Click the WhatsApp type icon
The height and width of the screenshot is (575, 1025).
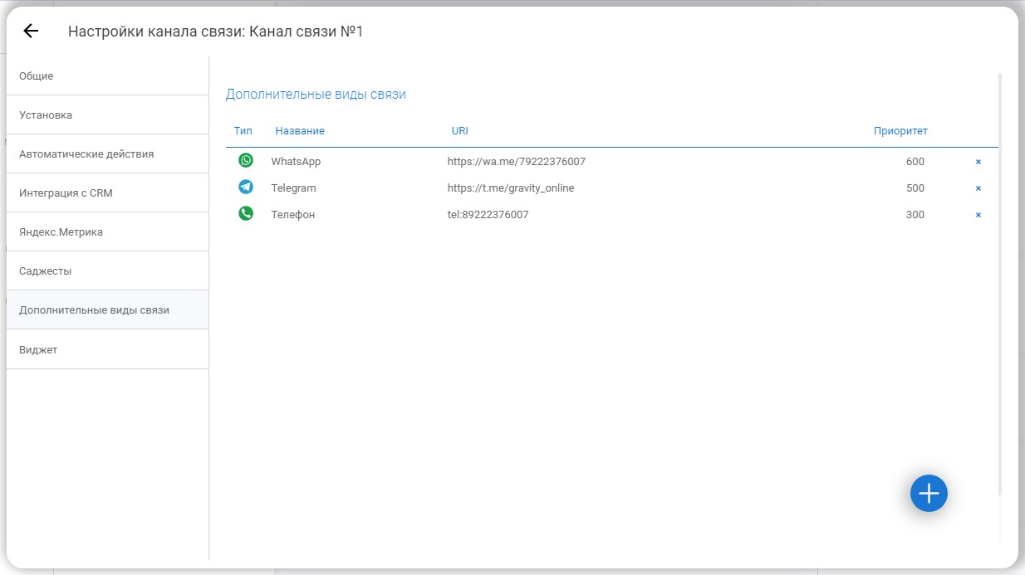[246, 161]
